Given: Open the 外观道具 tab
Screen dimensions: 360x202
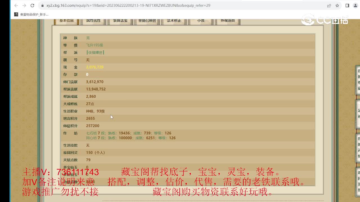Looking at the screenshot, I should coord(228,21).
